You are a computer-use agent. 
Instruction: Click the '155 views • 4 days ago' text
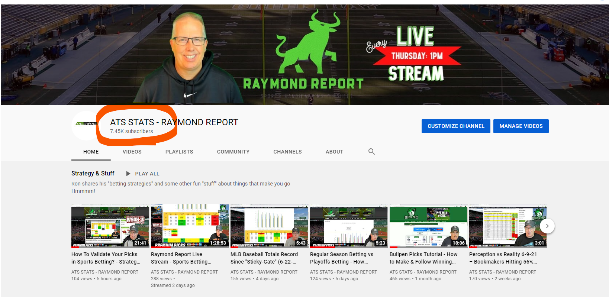(254, 279)
